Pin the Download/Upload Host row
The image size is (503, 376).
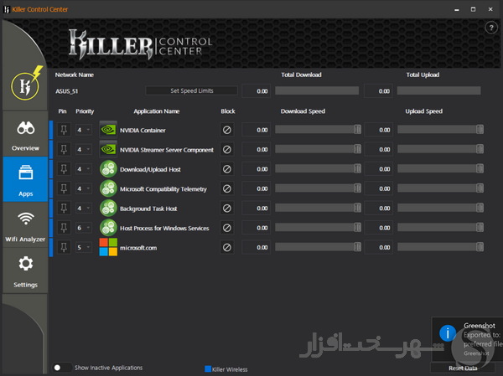pos(64,169)
